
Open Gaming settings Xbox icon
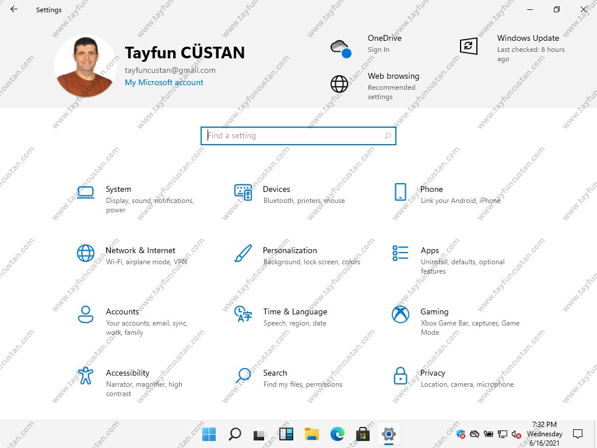pos(400,314)
